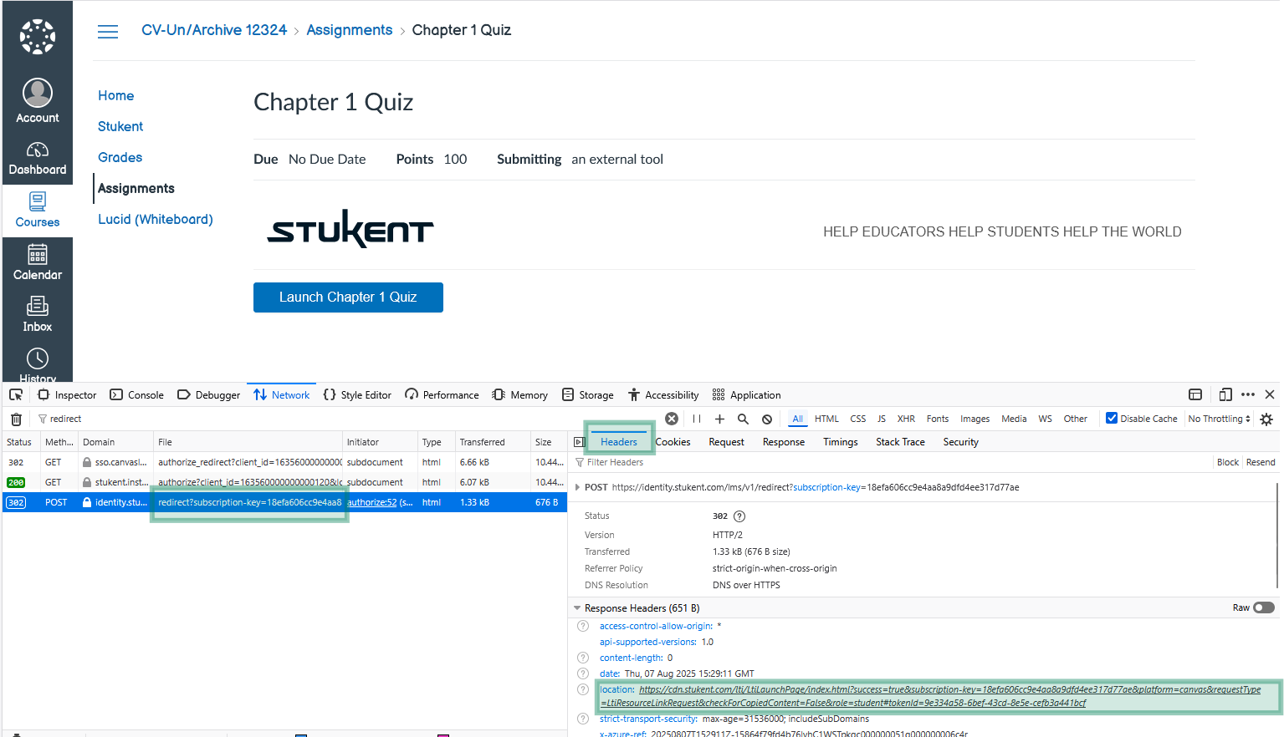1284x737 pixels.
Task: Open the Security details tab
Action: click(960, 442)
